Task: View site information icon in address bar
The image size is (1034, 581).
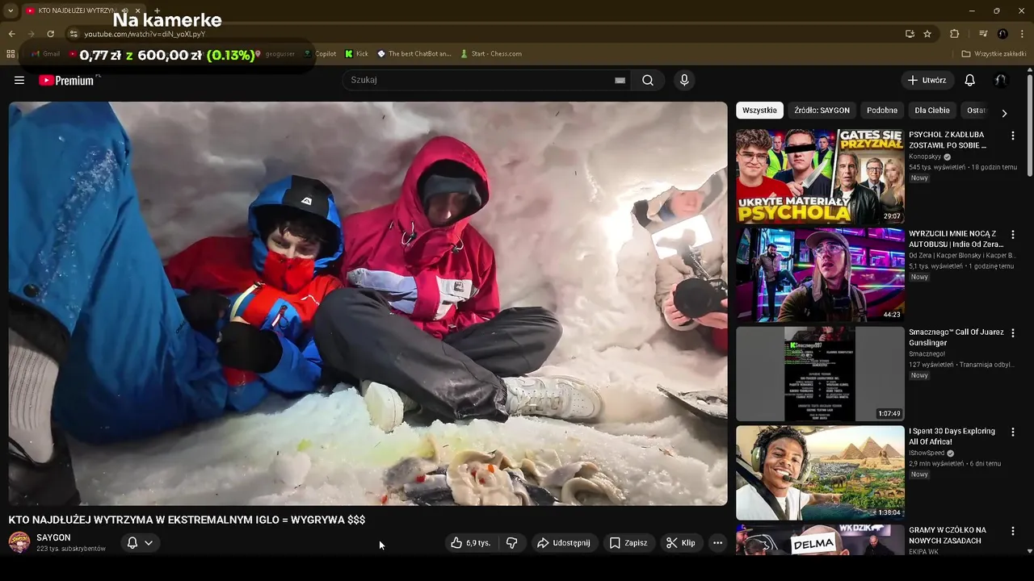Action: pyautogui.click(x=74, y=34)
